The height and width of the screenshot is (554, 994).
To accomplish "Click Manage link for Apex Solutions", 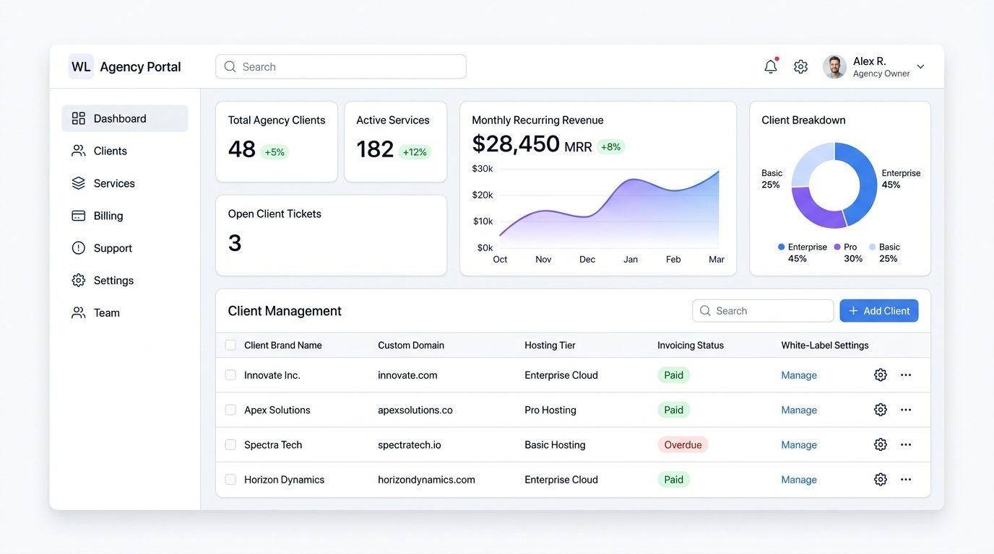I will (x=799, y=410).
